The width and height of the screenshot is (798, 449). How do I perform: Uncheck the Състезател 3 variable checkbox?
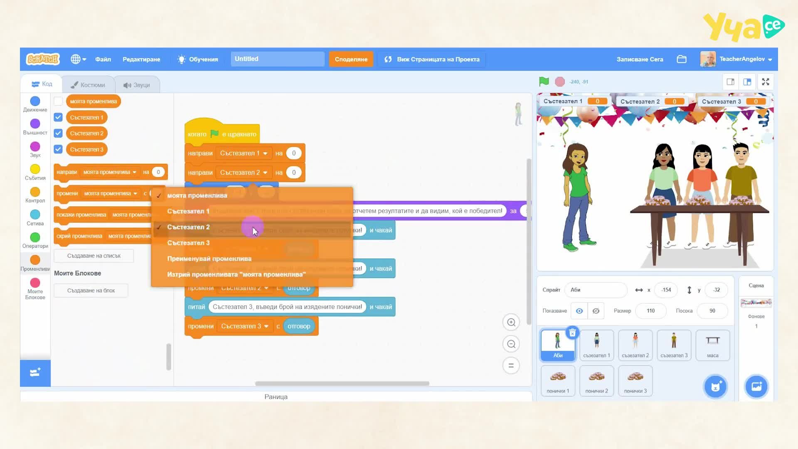click(58, 149)
